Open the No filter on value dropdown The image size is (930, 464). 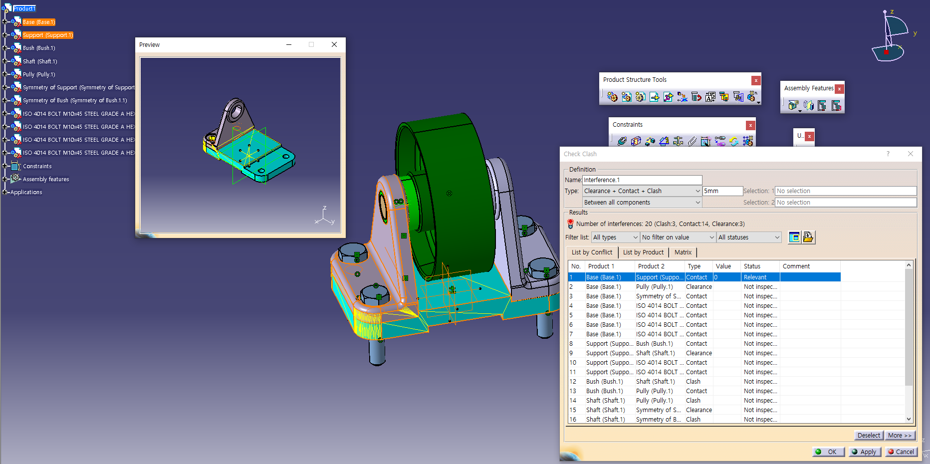[x=678, y=237]
